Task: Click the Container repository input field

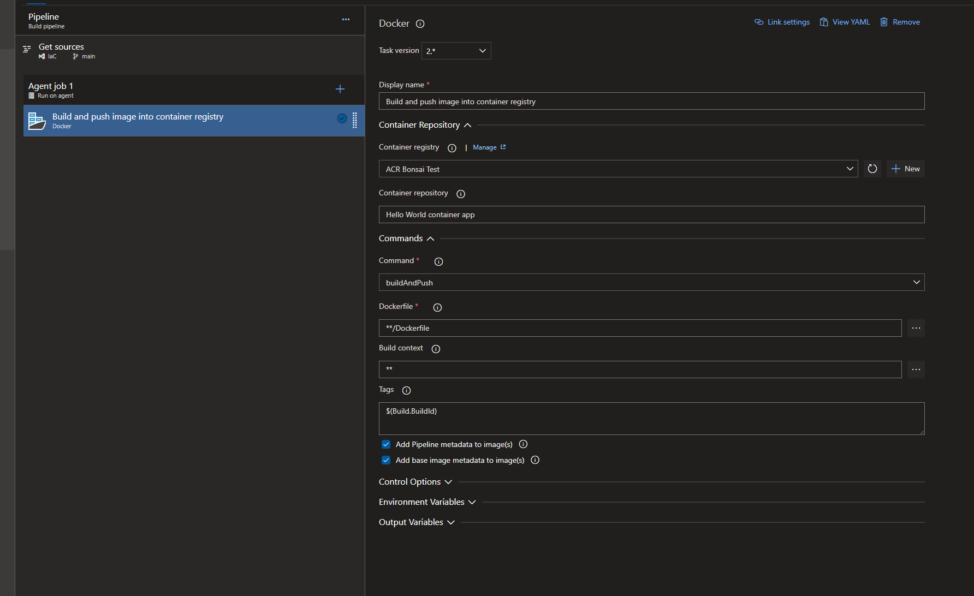Action: coord(652,214)
